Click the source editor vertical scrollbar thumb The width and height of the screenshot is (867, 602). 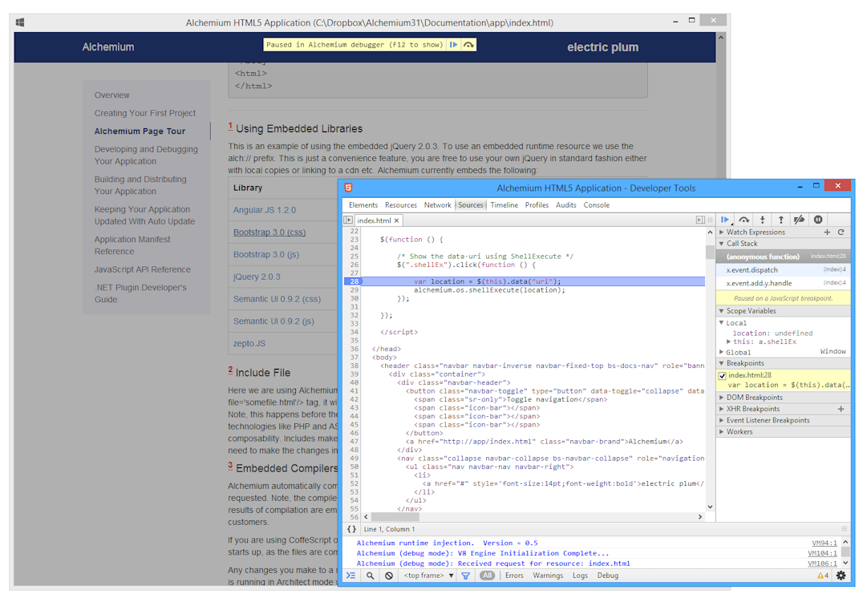pos(710,252)
